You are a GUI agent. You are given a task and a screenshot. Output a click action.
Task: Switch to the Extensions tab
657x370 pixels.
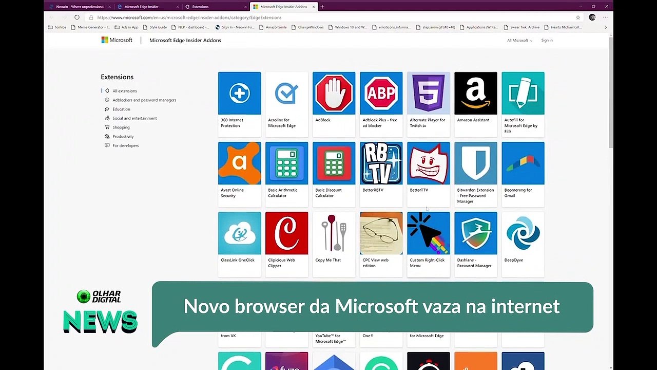tap(215, 7)
